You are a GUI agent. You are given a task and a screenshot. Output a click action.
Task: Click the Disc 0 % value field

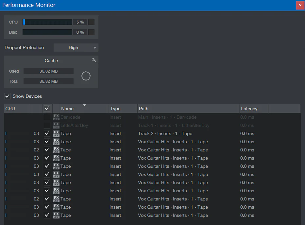pyautogui.click(x=80, y=32)
